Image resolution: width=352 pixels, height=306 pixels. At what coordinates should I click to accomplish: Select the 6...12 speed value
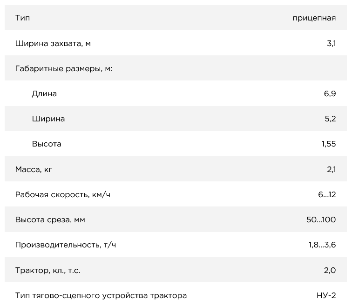(x=327, y=194)
